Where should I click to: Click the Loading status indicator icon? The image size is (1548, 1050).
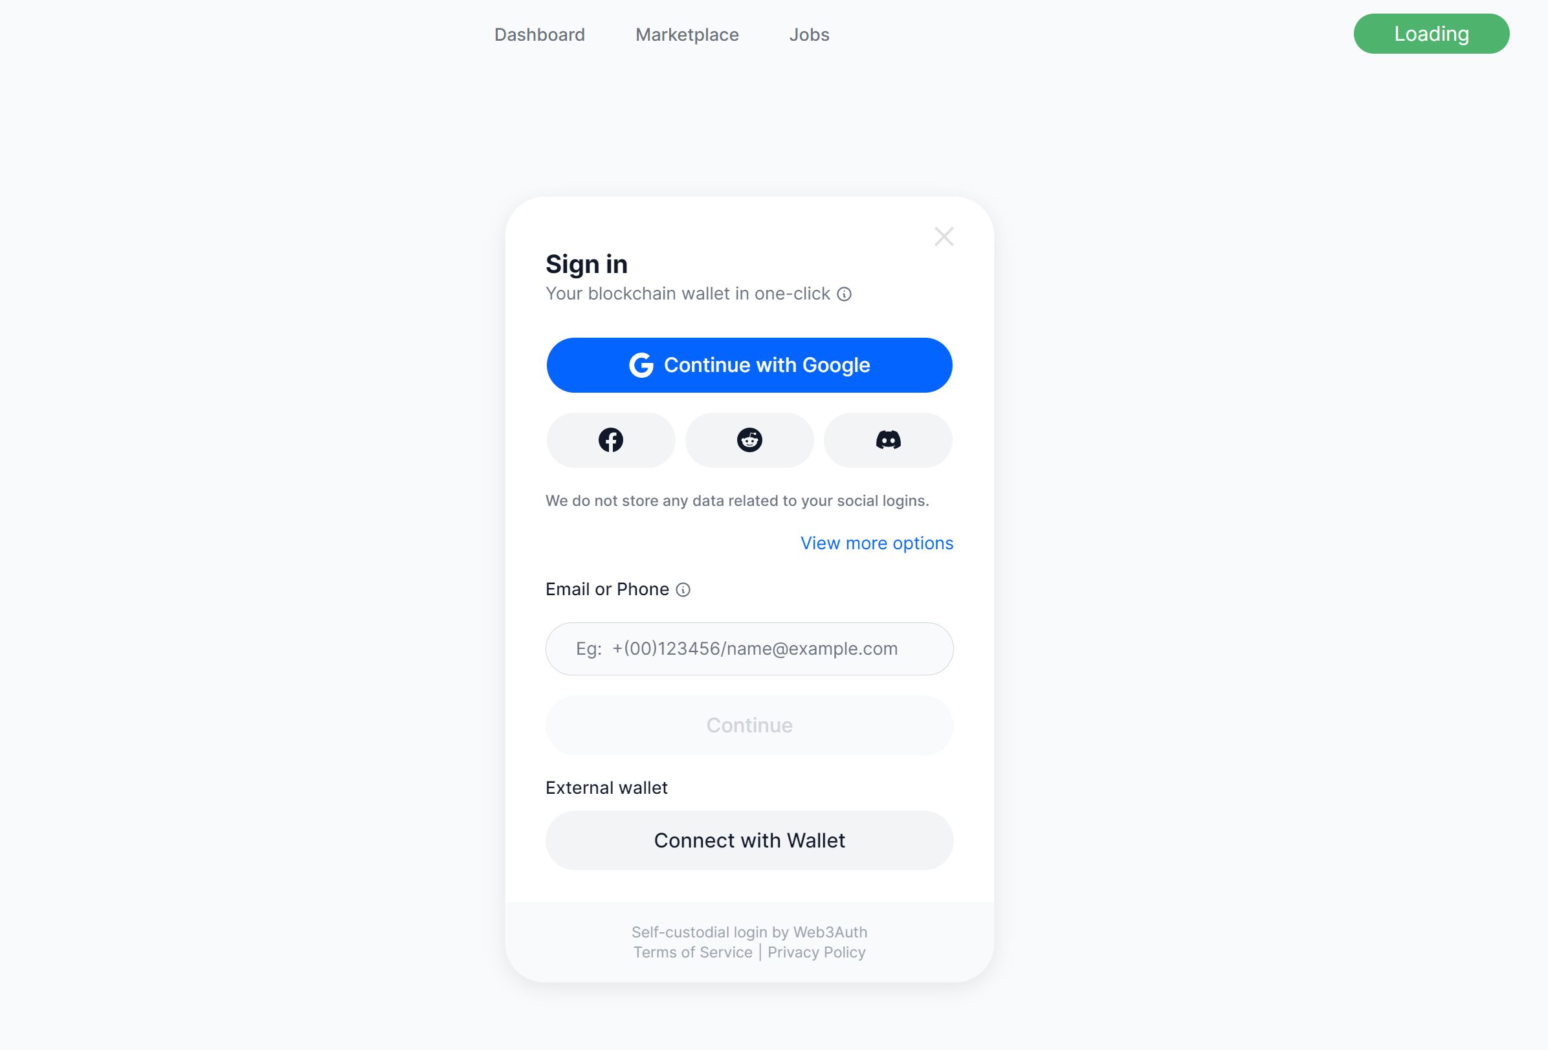click(x=1431, y=33)
